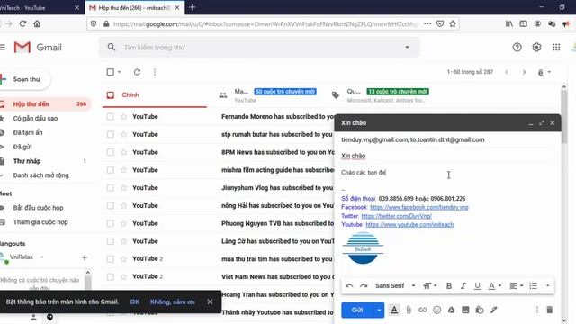Open Thư nháp drafts folder
The image size is (576, 324).
coord(27,161)
